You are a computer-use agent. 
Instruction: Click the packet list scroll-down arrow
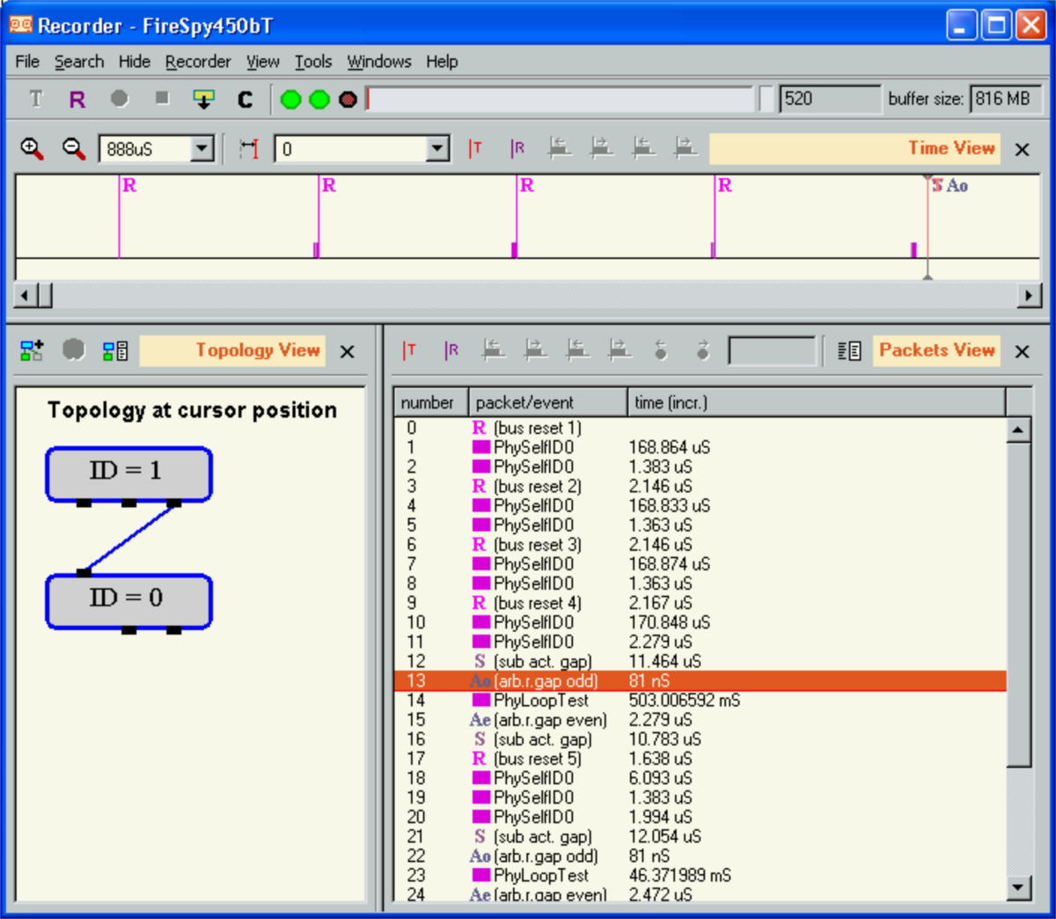click(1018, 887)
